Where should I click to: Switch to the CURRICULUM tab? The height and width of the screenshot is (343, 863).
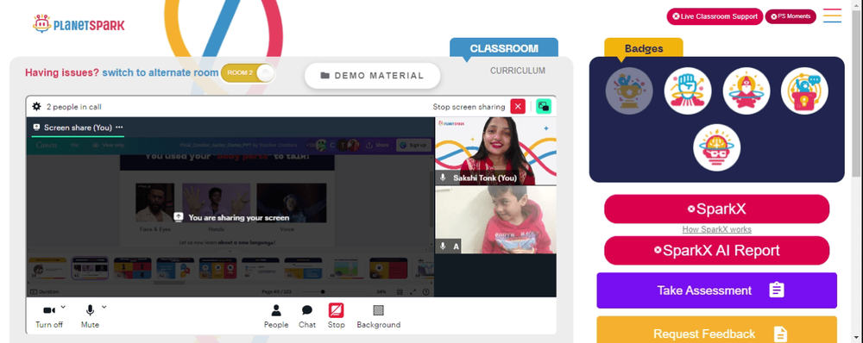point(518,71)
